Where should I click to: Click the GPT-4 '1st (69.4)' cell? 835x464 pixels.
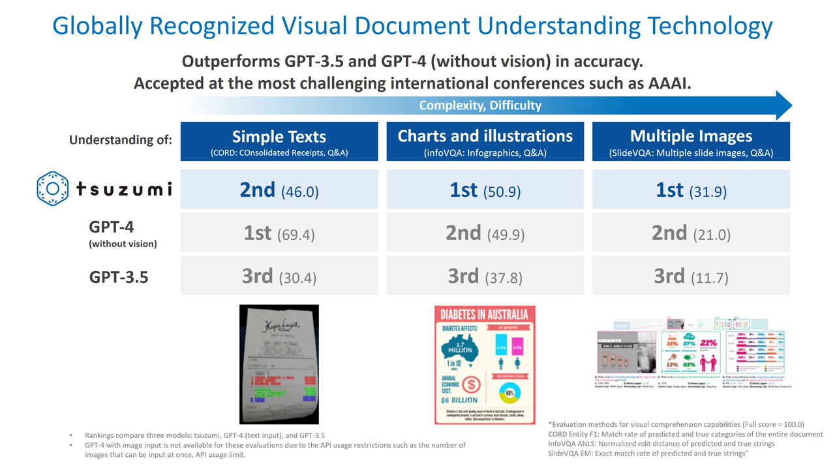(x=279, y=232)
